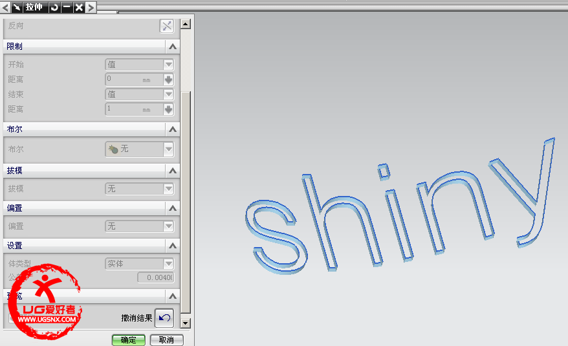568x346 pixels.
Task: Click the dialog scrollbar up arrow
Action: click(186, 25)
